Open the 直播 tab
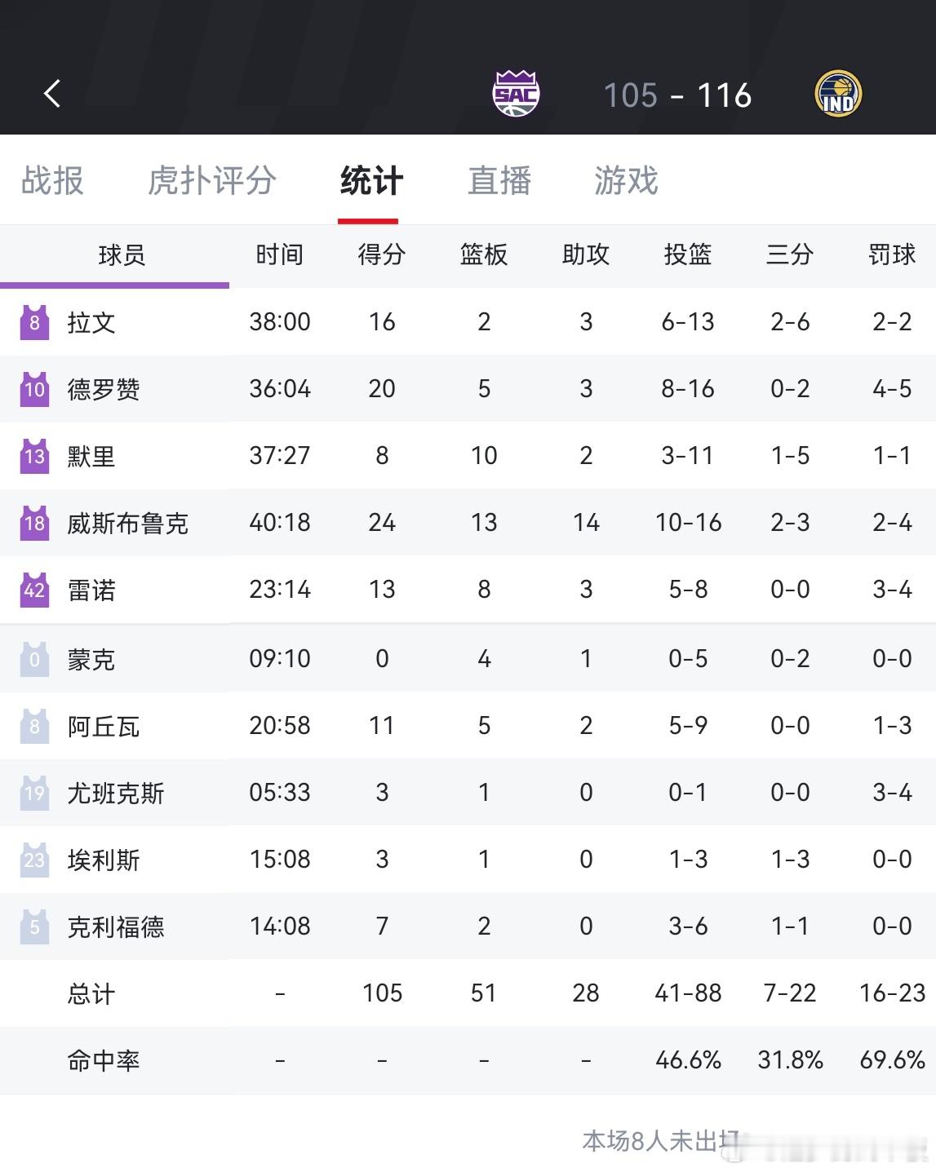Image resolution: width=936 pixels, height=1172 pixels. tap(499, 180)
